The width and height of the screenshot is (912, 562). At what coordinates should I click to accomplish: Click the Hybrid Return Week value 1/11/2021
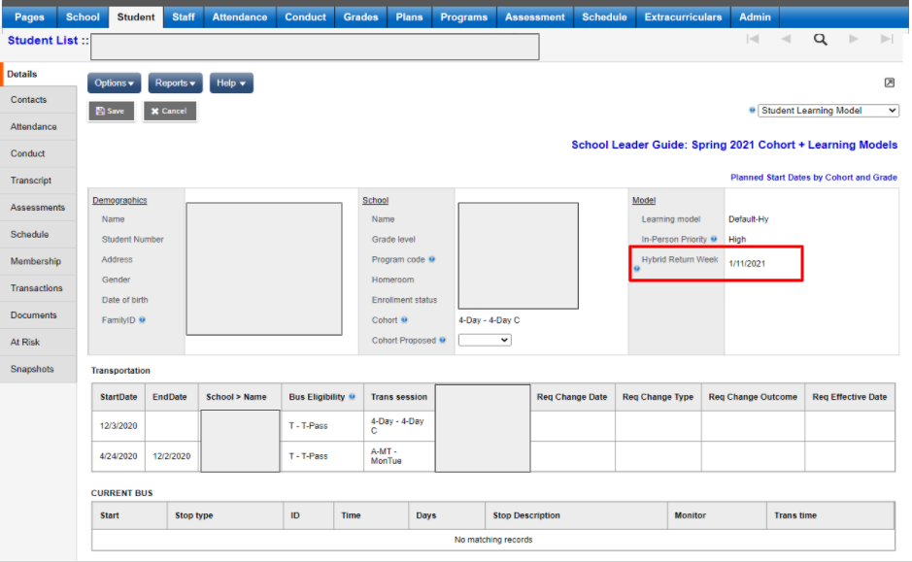pyautogui.click(x=747, y=263)
